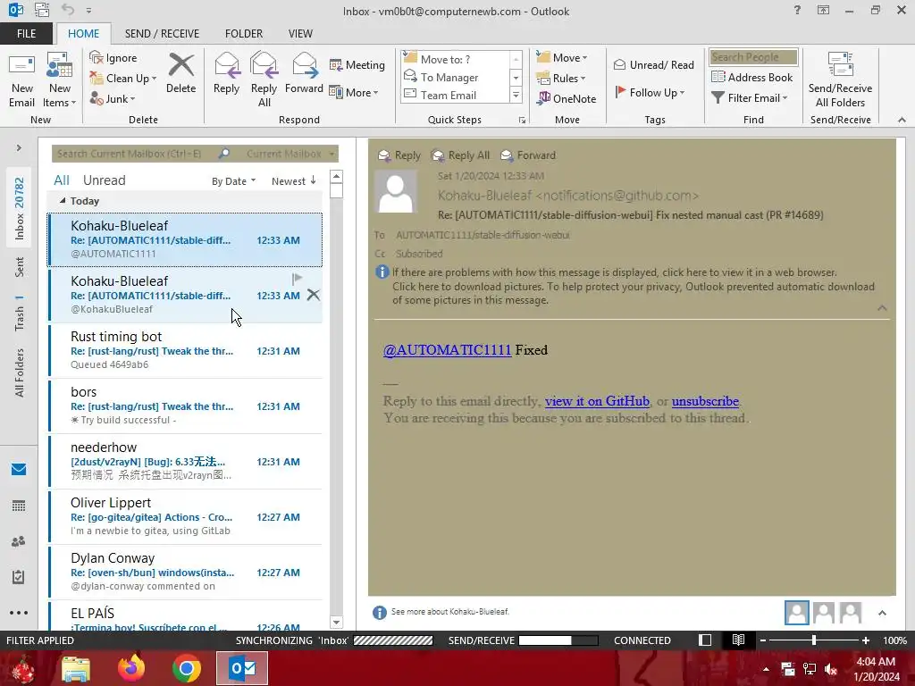The width and height of the screenshot is (915, 686).
Task: Click the unsubscribe link
Action: [705, 401]
